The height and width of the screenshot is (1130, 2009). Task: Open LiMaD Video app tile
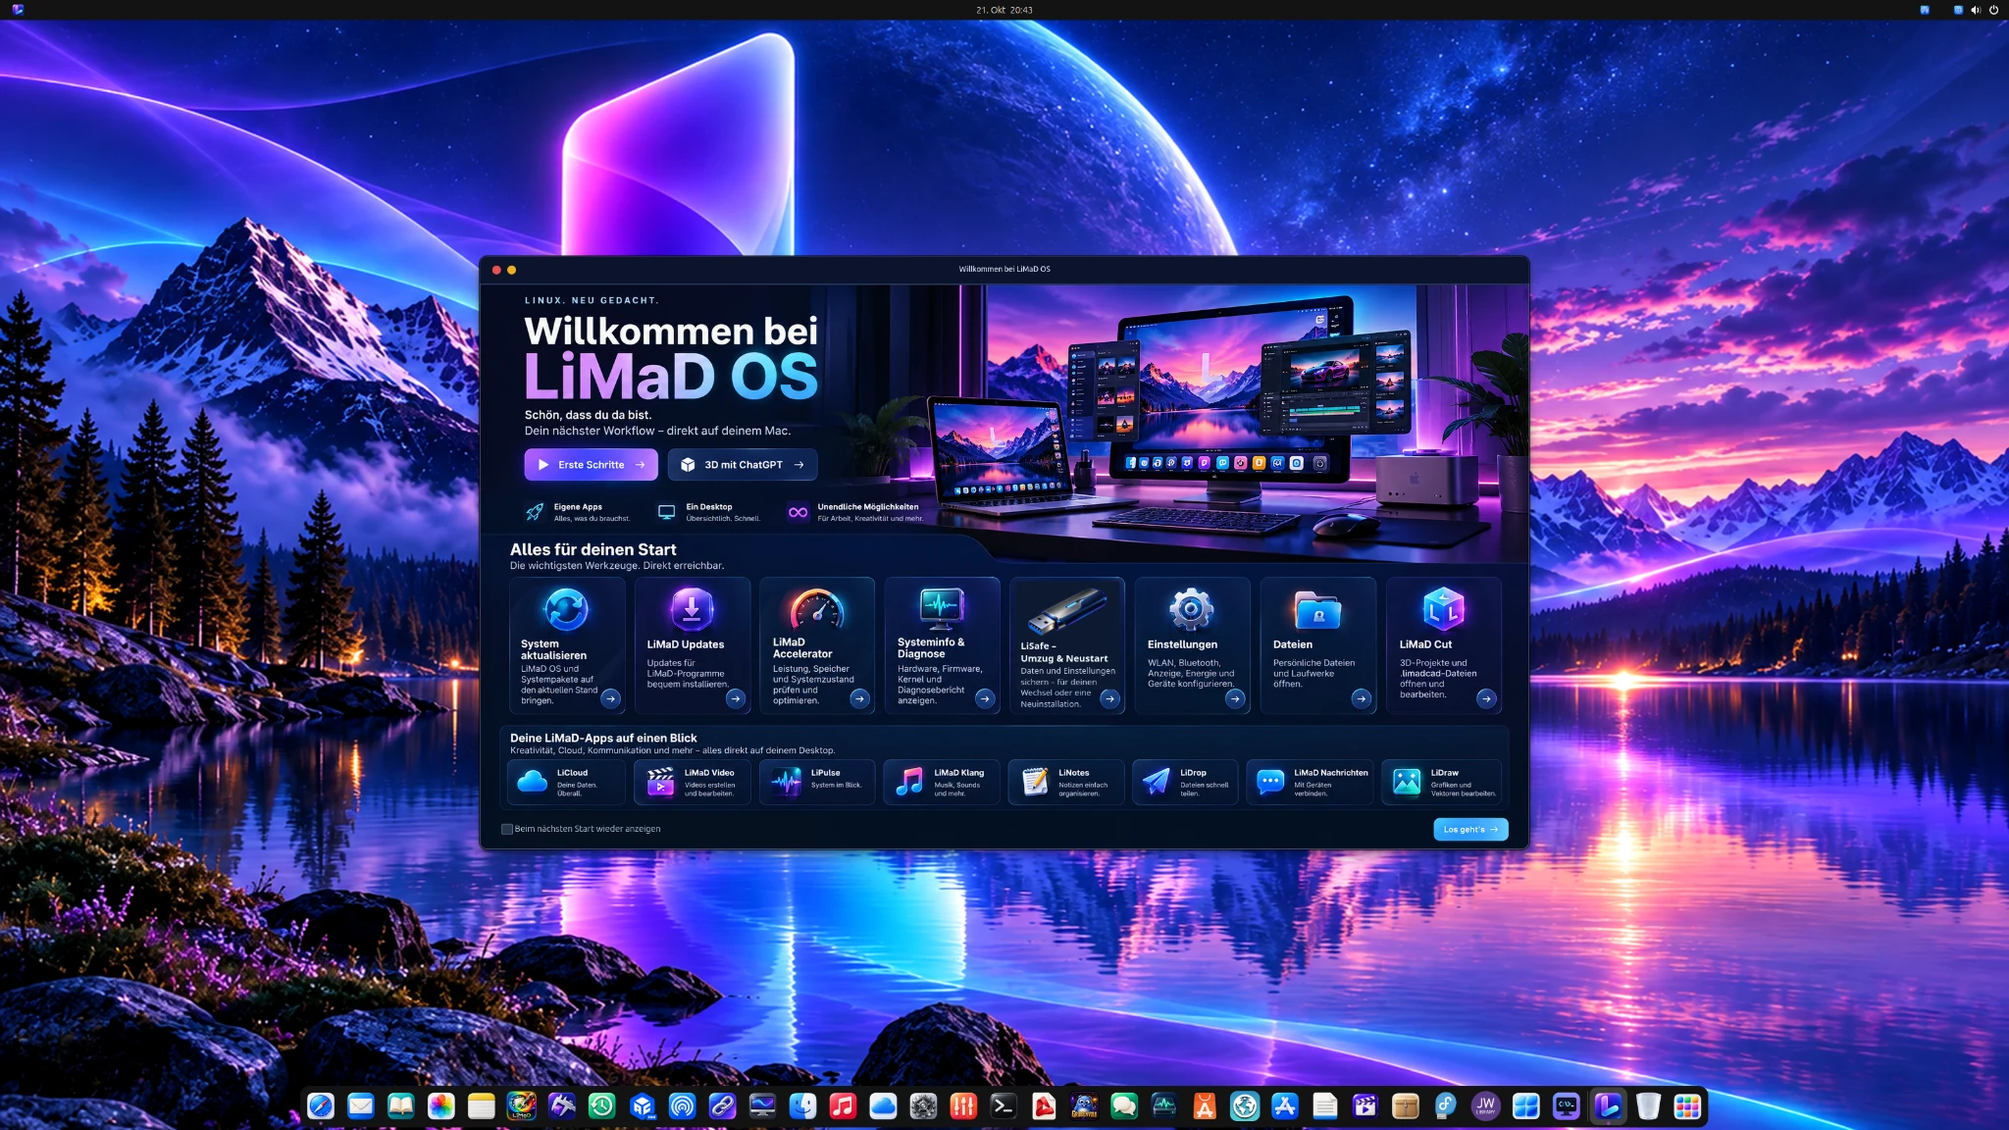tap(692, 782)
